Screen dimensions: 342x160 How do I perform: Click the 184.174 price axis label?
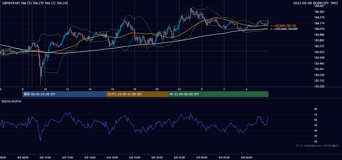coord(319,23)
